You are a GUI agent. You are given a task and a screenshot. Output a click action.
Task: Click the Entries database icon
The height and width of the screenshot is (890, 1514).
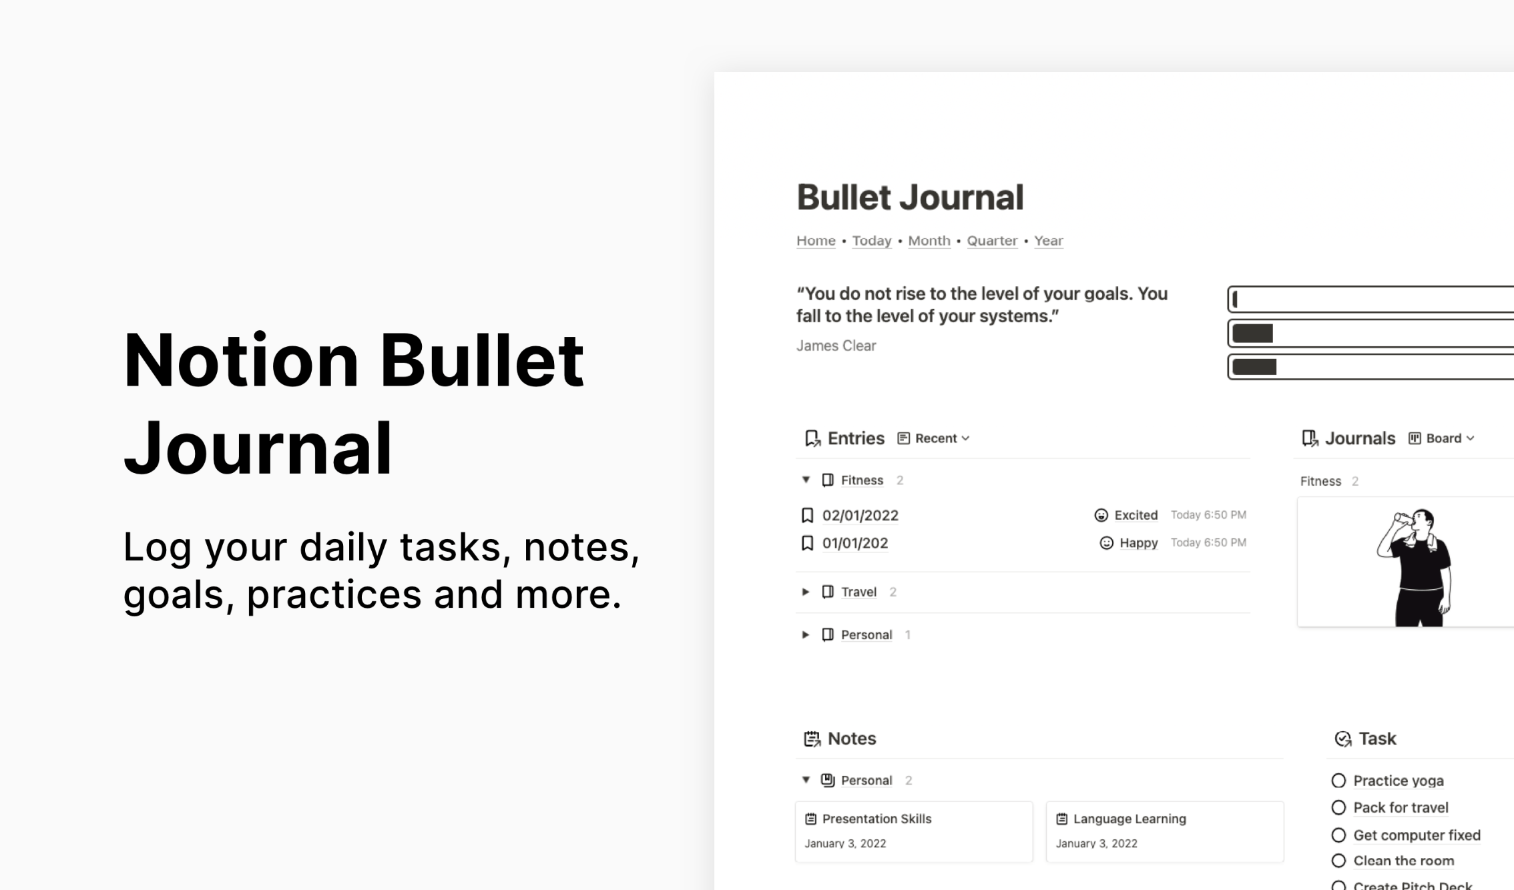(x=813, y=438)
